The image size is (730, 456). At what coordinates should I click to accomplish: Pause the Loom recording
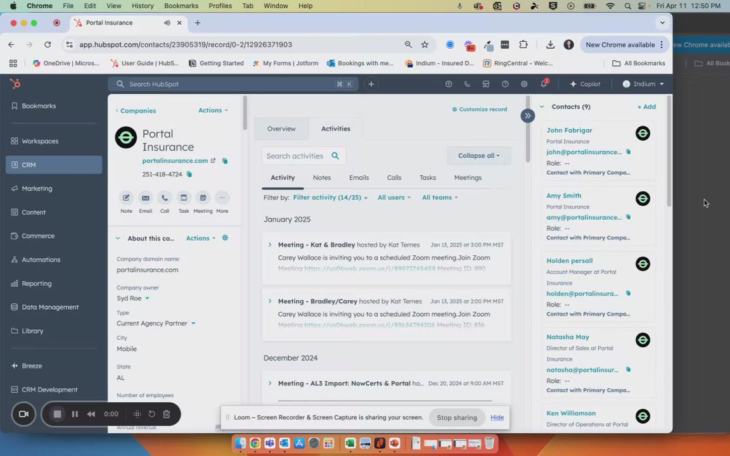click(75, 414)
